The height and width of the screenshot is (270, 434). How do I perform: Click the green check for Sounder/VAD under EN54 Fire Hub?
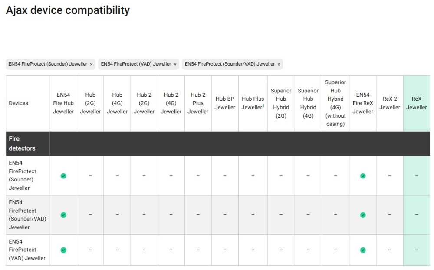(63, 215)
